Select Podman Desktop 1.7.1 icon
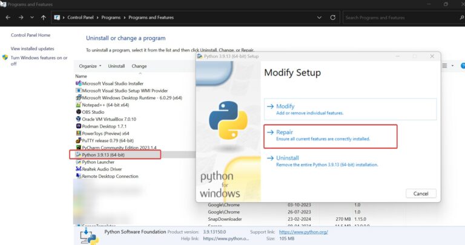Screen dimensions: 465x245 (x=78, y=126)
